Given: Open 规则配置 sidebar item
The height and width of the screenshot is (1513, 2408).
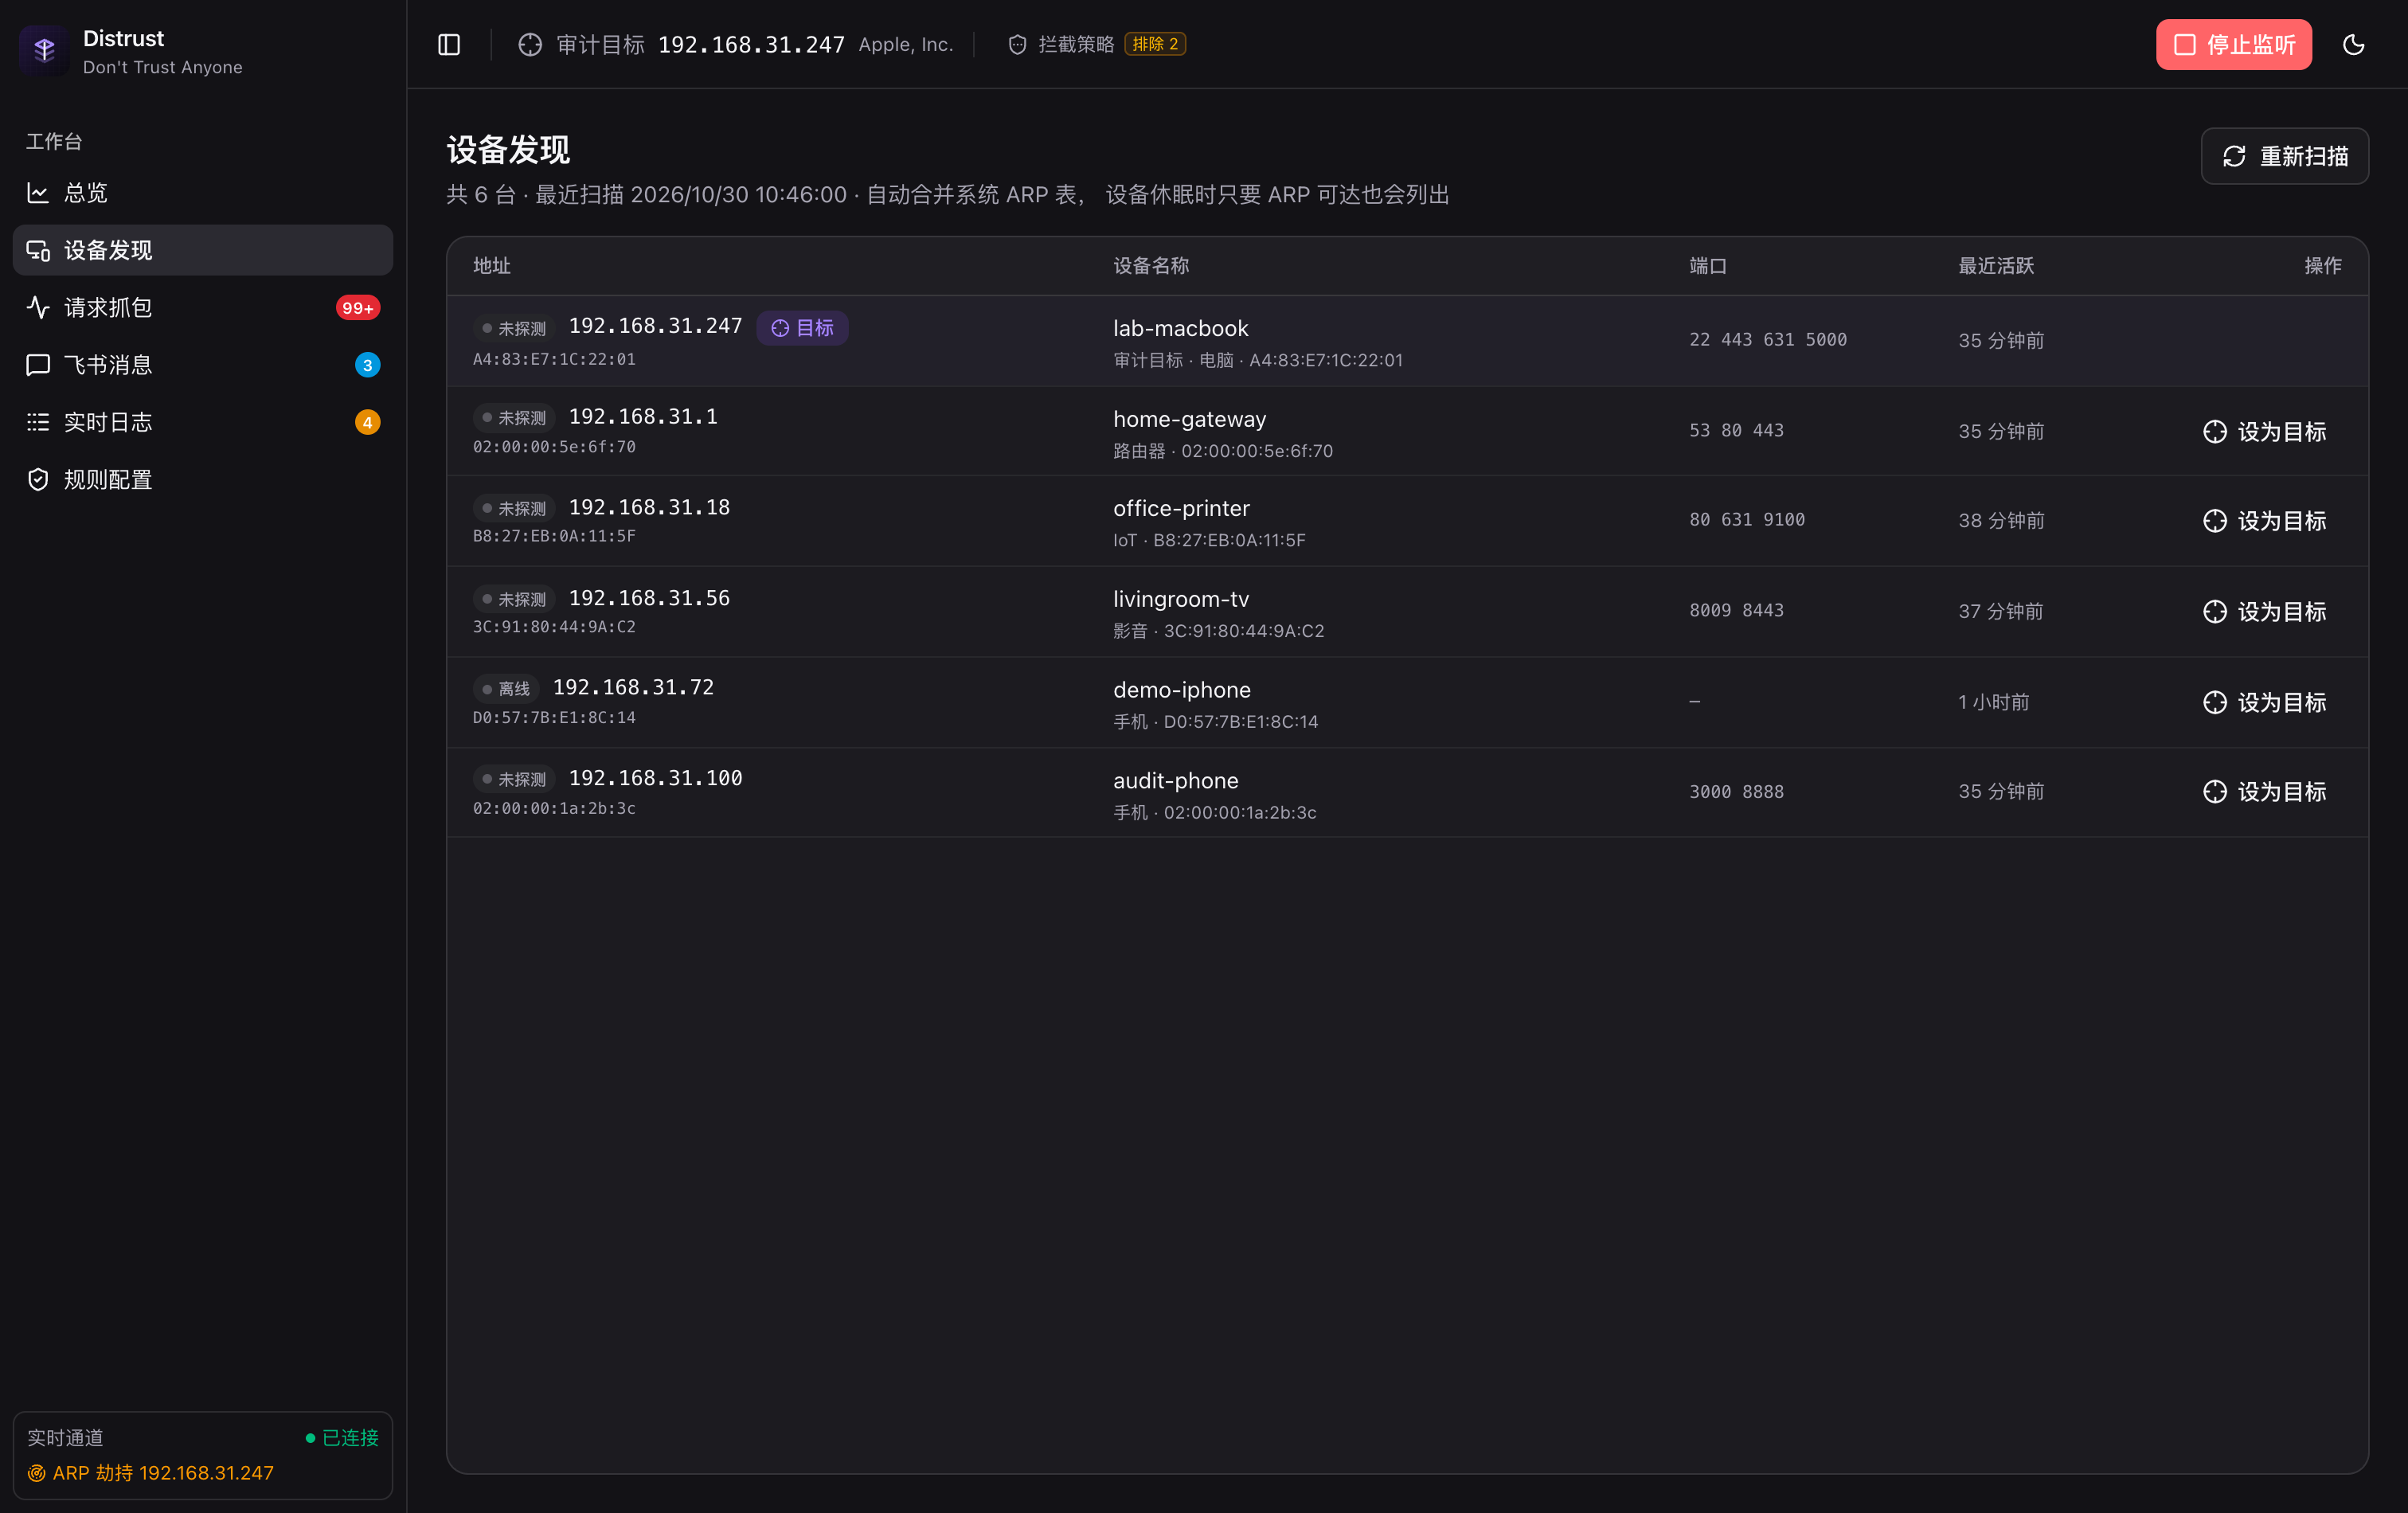Looking at the screenshot, I should click(203, 480).
